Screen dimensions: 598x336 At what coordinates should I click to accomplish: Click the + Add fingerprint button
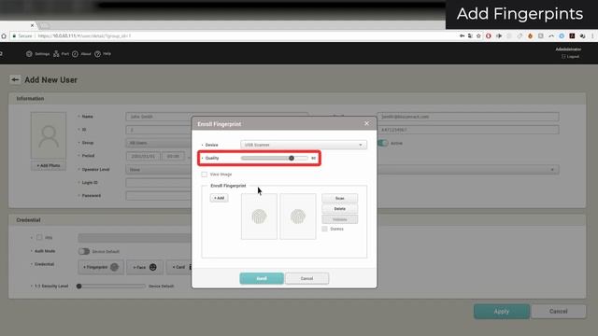coord(219,198)
